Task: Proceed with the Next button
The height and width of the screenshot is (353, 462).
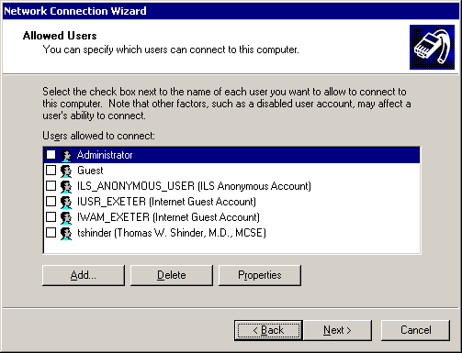Action: tap(337, 330)
